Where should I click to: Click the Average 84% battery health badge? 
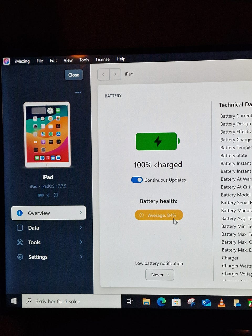159,215
